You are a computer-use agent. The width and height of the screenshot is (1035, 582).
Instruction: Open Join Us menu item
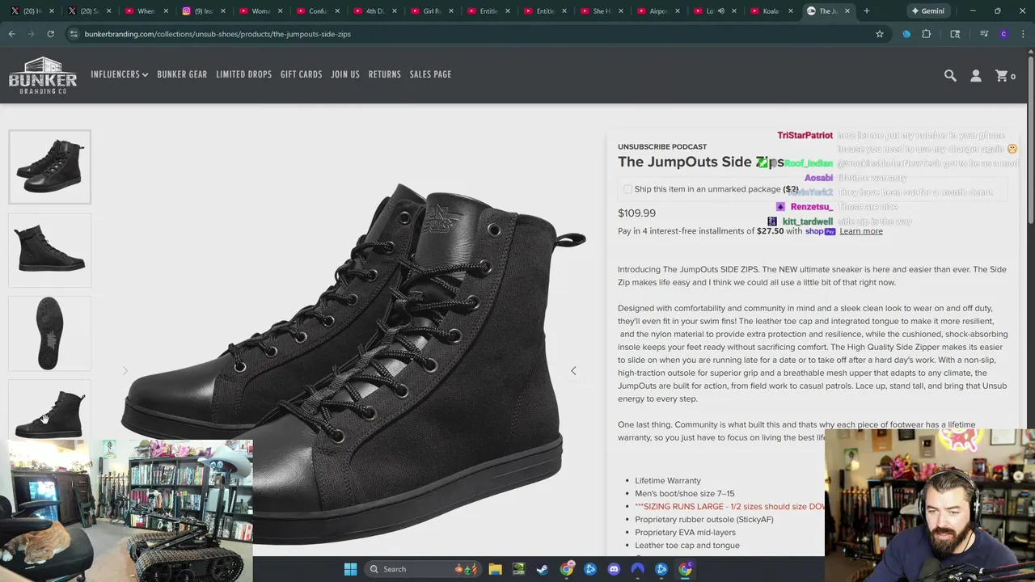(x=345, y=74)
